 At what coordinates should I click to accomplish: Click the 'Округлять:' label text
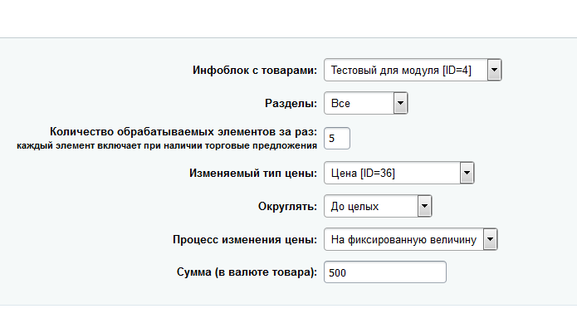pyautogui.click(x=287, y=206)
